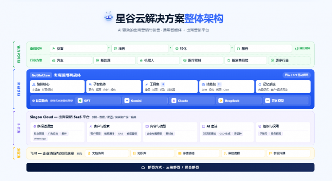This screenshot has width=332, height=181.
Task: Click the car icon in 汽车 box
Action: coord(54,60)
